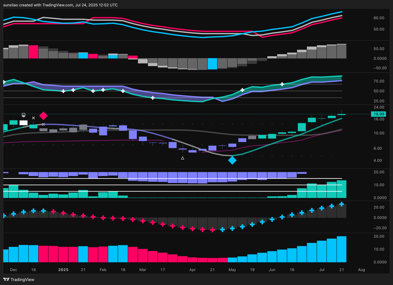Click the sunxliao TradingView.com header text
This screenshot has height=285, width=393.
(60, 5)
